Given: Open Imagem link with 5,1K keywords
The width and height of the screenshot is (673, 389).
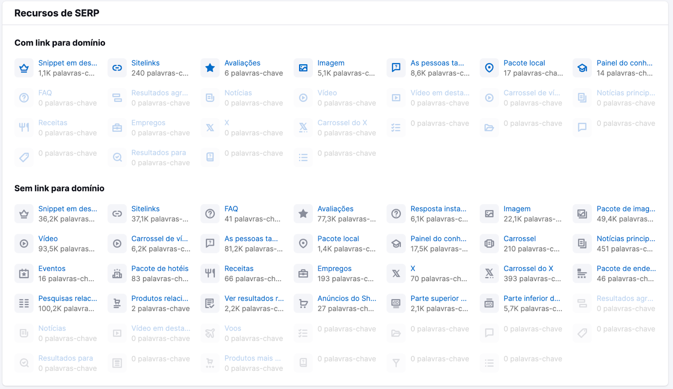Looking at the screenshot, I should click(331, 63).
